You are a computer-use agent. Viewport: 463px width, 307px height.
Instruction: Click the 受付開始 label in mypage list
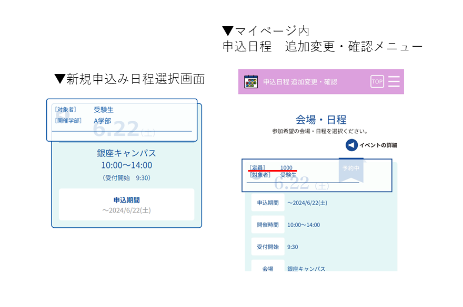coord(268,247)
